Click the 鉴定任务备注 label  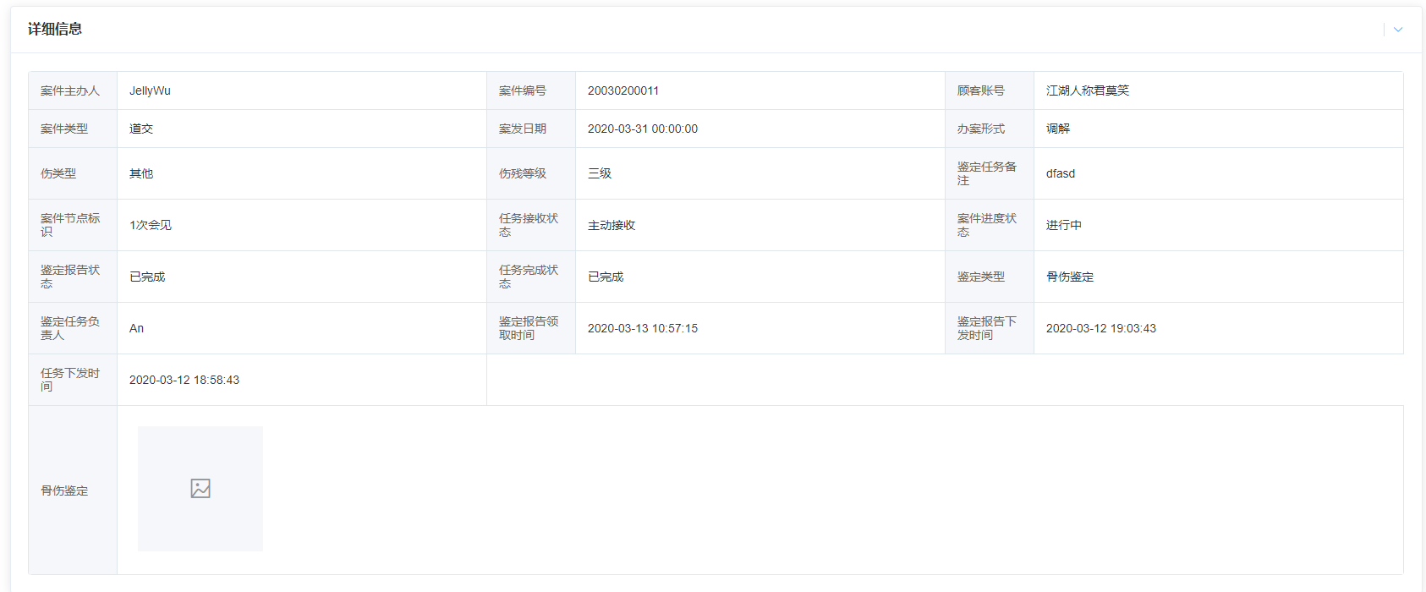pos(987,173)
